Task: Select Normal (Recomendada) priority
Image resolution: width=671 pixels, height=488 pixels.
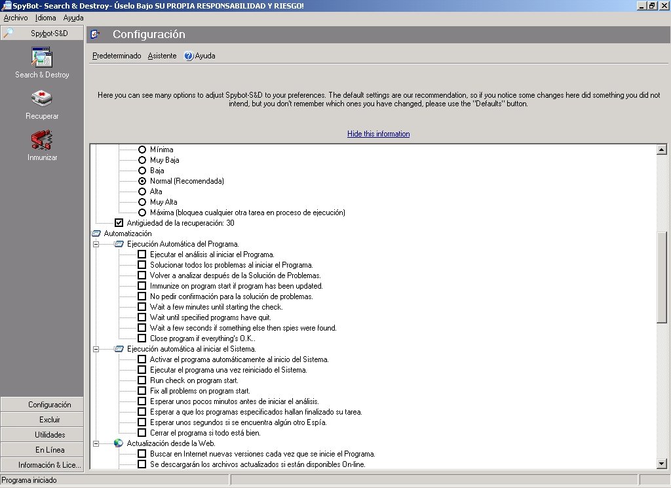Action: click(x=142, y=181)
